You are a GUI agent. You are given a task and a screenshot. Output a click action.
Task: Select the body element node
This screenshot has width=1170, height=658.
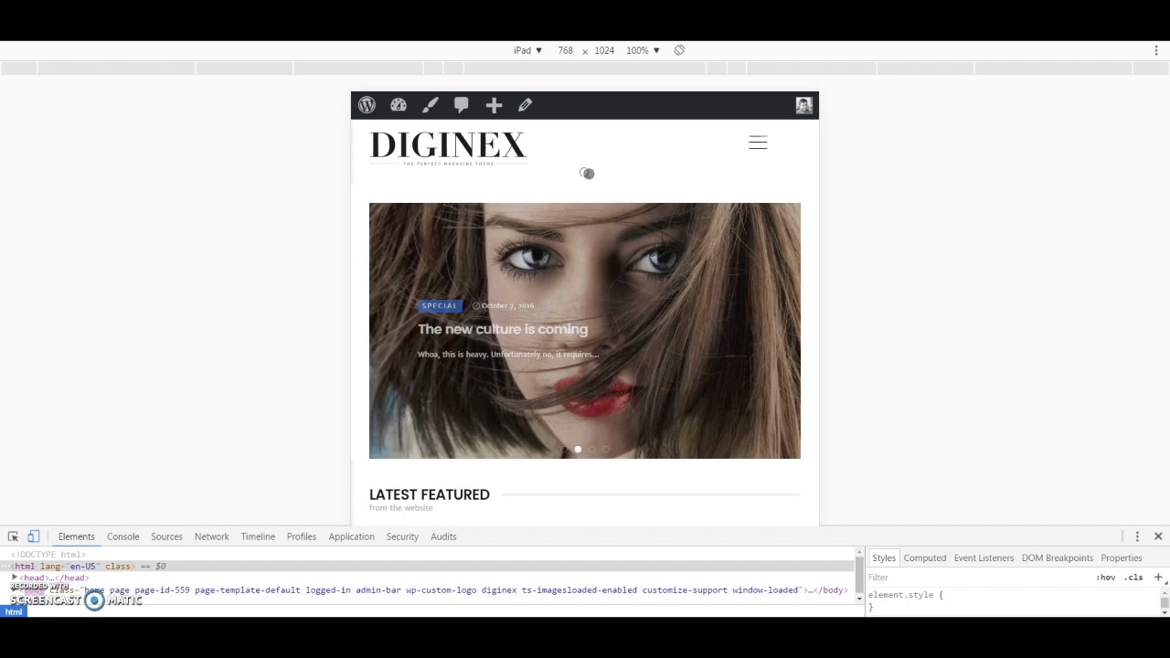pos(439,590)
